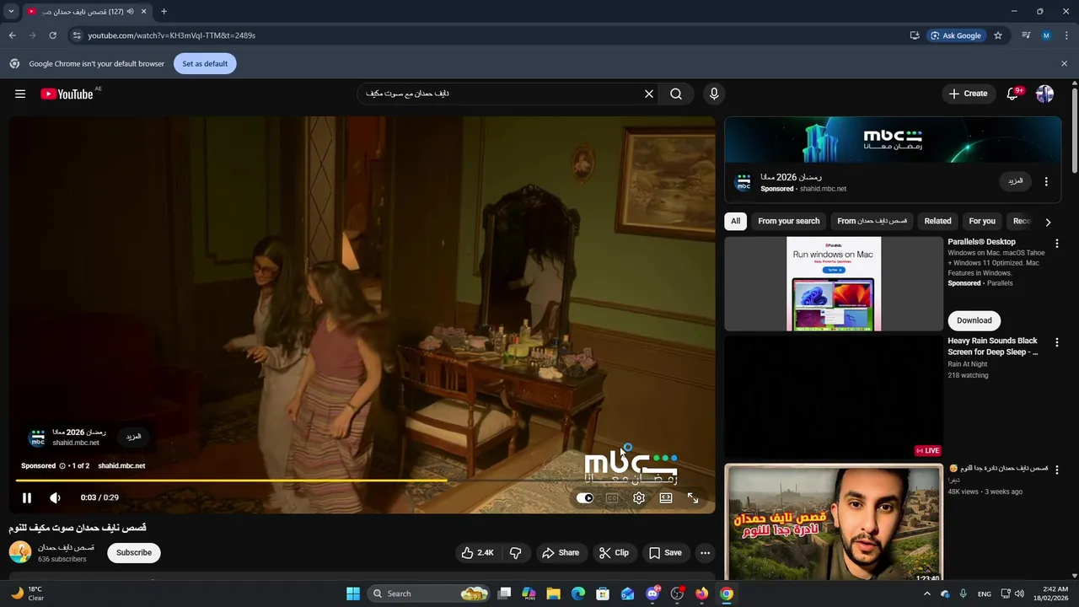Go to YouTube home via the logo
Image resolution: width=1079 pixels, height=607 pixels.
click(67, 94)
